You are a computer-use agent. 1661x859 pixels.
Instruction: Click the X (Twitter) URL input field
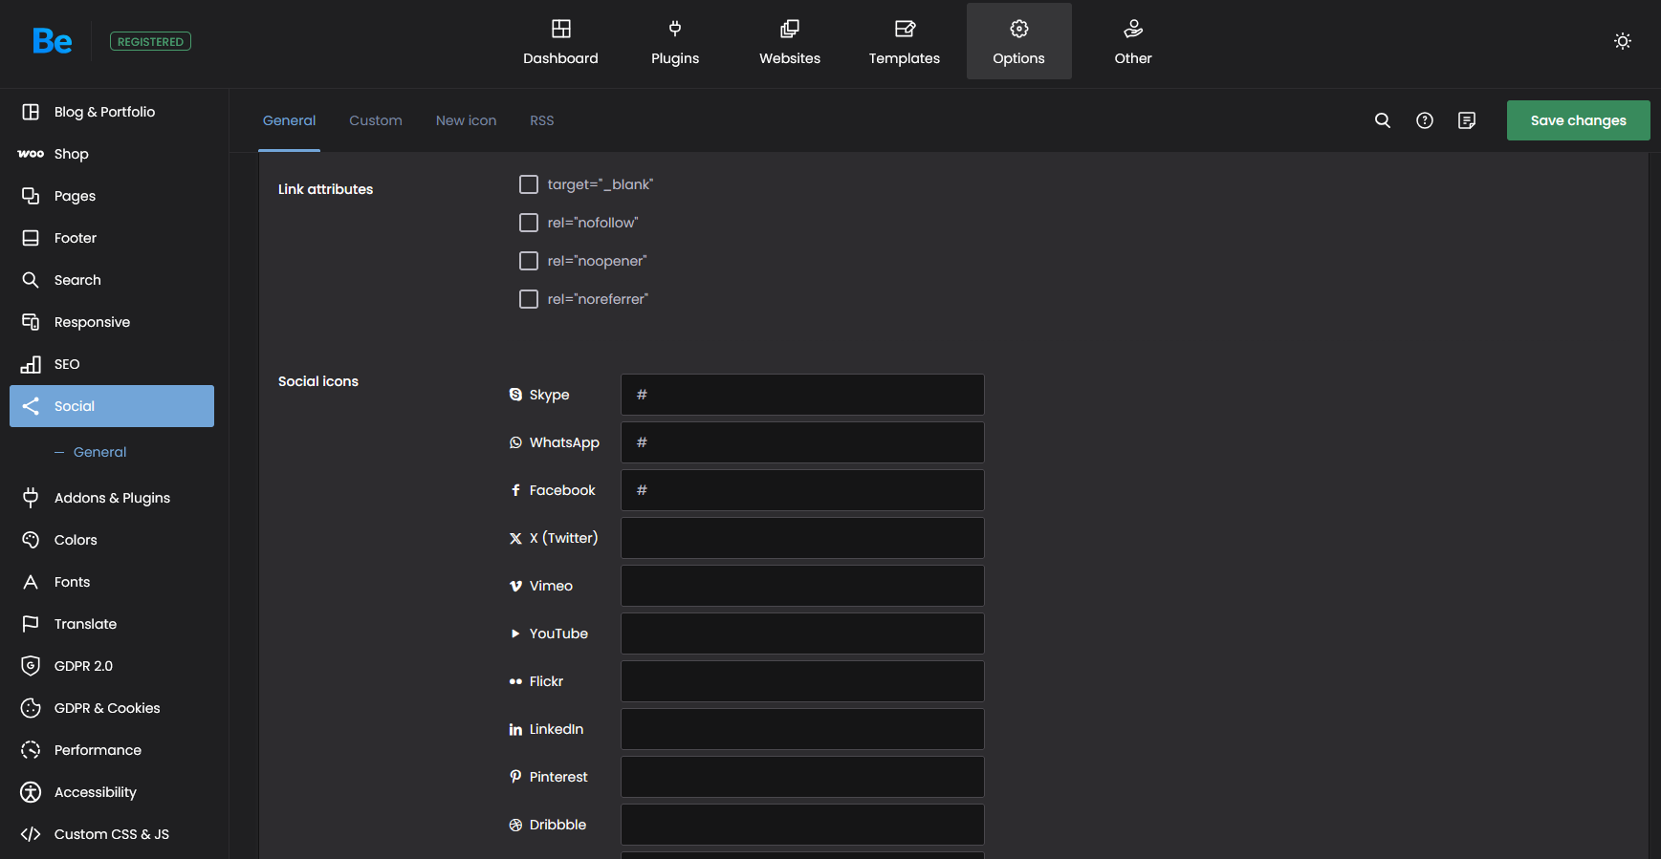(x=801, y=538)
